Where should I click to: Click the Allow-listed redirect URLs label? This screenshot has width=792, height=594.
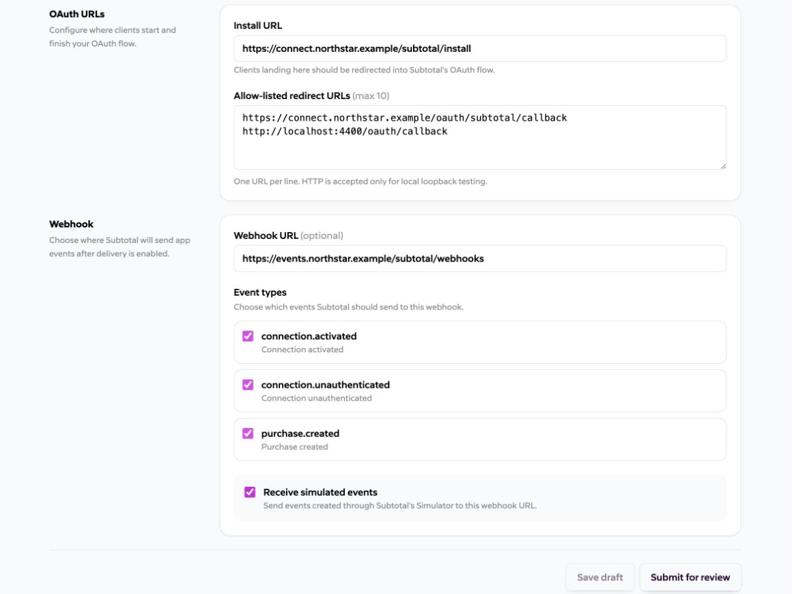point(311,96)
